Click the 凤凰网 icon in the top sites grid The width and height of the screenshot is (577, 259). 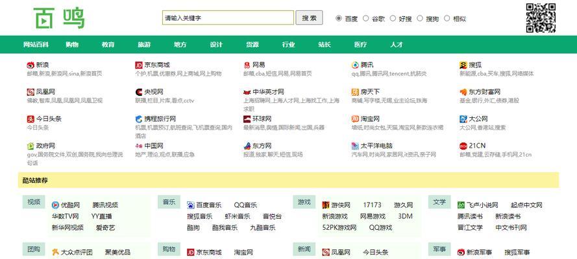(x=30, y=92)
